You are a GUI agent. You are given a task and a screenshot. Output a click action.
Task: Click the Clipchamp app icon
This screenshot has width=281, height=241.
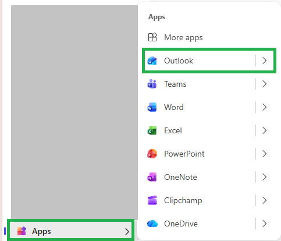(x=152, y=200)
